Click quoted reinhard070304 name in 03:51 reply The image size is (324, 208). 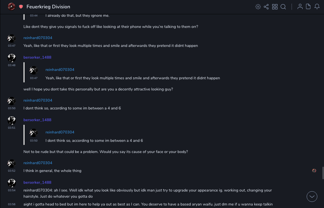pos(60,132)
